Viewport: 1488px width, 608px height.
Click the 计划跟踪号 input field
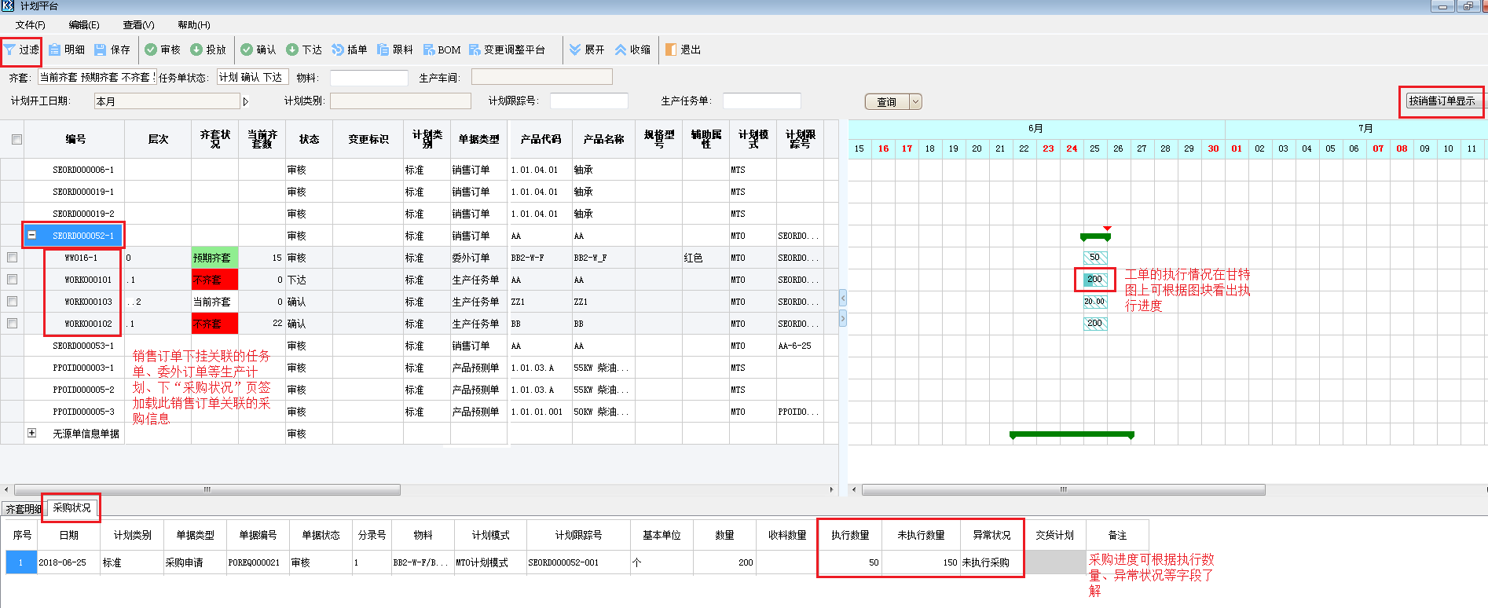588,101
